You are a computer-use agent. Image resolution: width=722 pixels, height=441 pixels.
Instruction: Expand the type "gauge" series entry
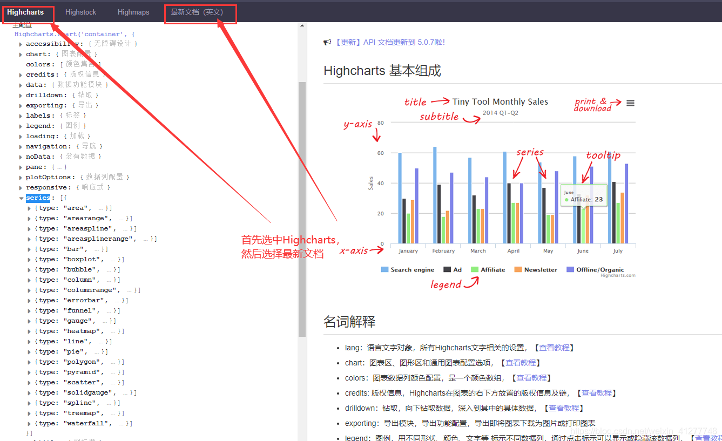tap(29, 321)
